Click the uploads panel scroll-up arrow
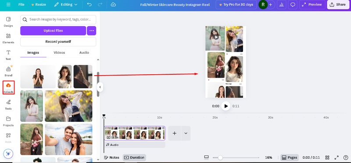Screen dimensions: 351x163 click(x=98, y=59)
